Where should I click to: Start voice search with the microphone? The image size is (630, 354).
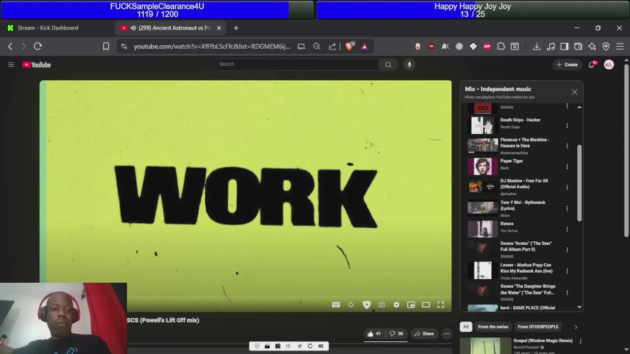click(409, 64)
